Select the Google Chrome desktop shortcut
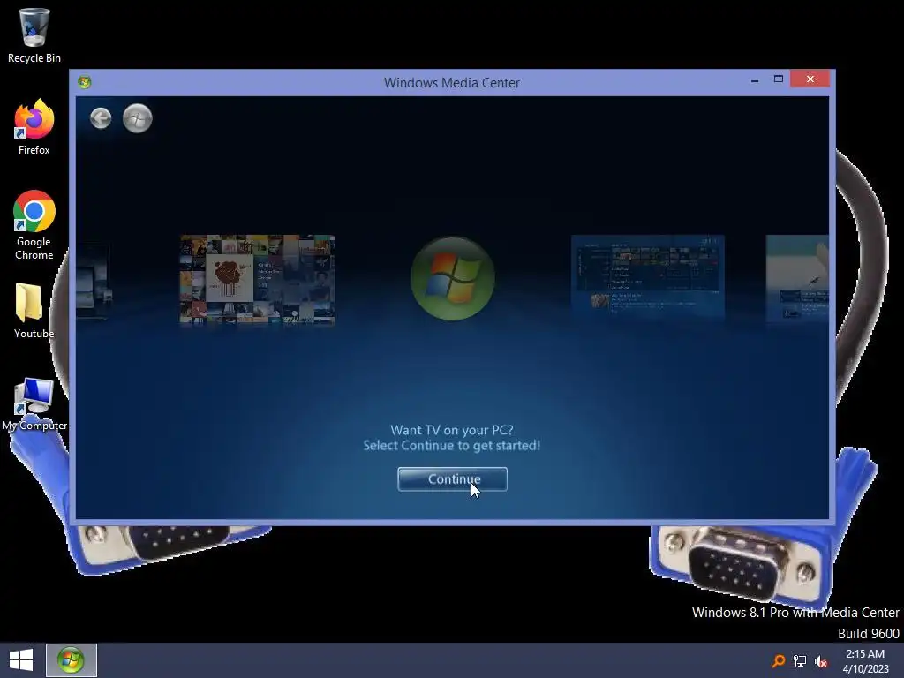The height and width of the screenshot is (678, 904). pos(34,225)
